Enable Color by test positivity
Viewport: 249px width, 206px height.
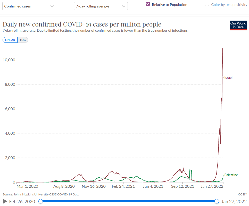(x=207, y=4)
